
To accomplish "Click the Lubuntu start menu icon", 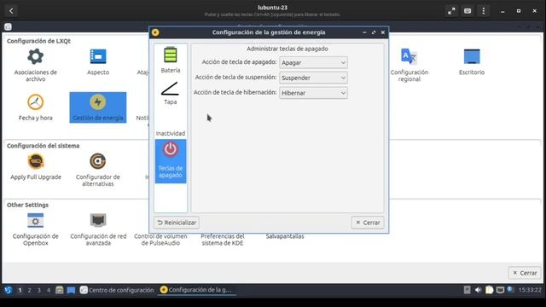I will click(x=8, y=290).
